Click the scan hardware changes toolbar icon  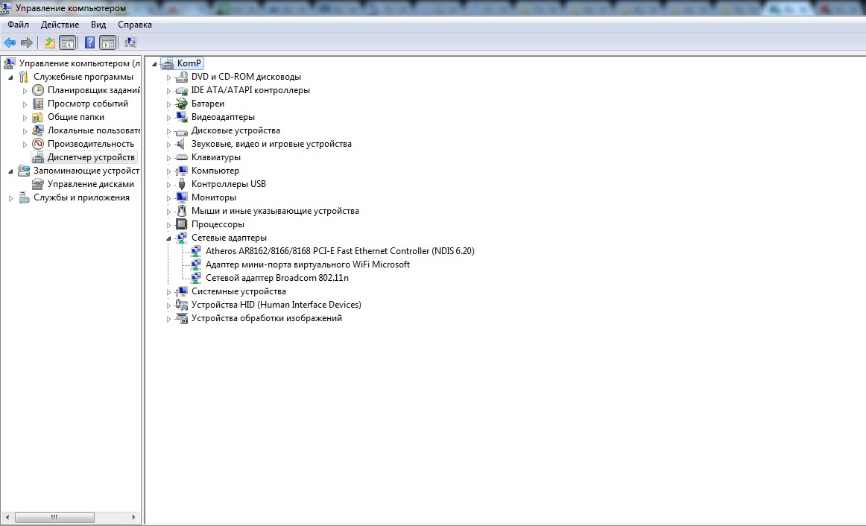(130, 42)
